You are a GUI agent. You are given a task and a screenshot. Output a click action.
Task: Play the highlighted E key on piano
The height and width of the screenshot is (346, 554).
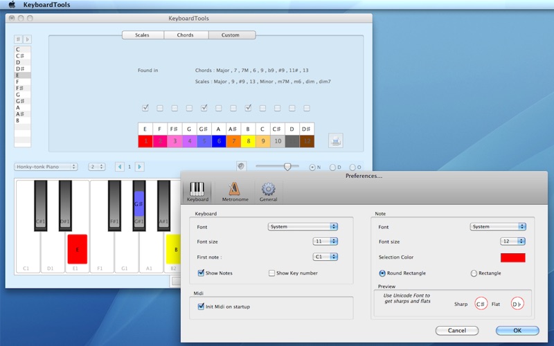pos(78,249)
